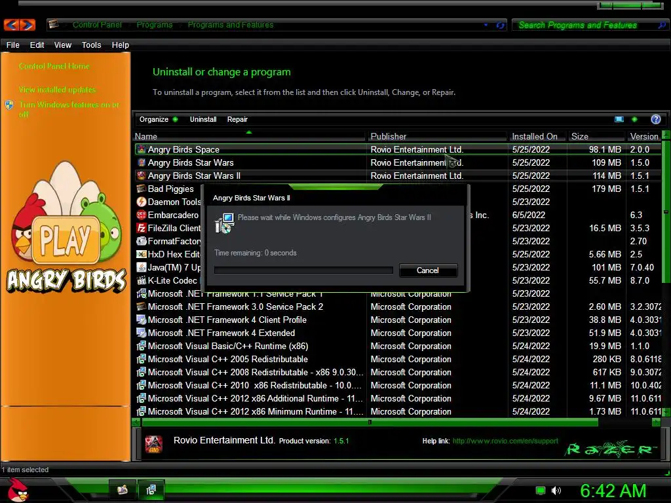Image resolution: width=671 pixels, height=503 pixels.
Task: Select Microsoft Visual Basic/C++ Runtime (x86)
Action: coord(398,346)
